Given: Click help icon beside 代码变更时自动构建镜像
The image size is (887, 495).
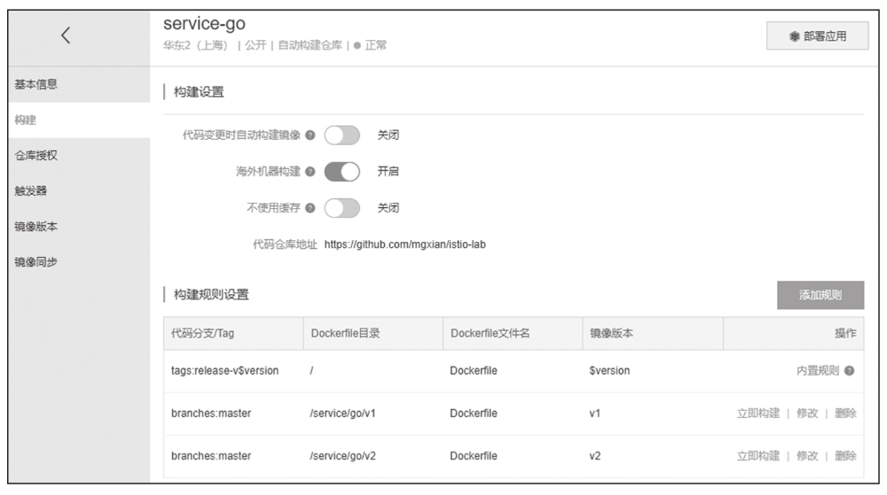Looking at the screenshot, I should point(310,135).
